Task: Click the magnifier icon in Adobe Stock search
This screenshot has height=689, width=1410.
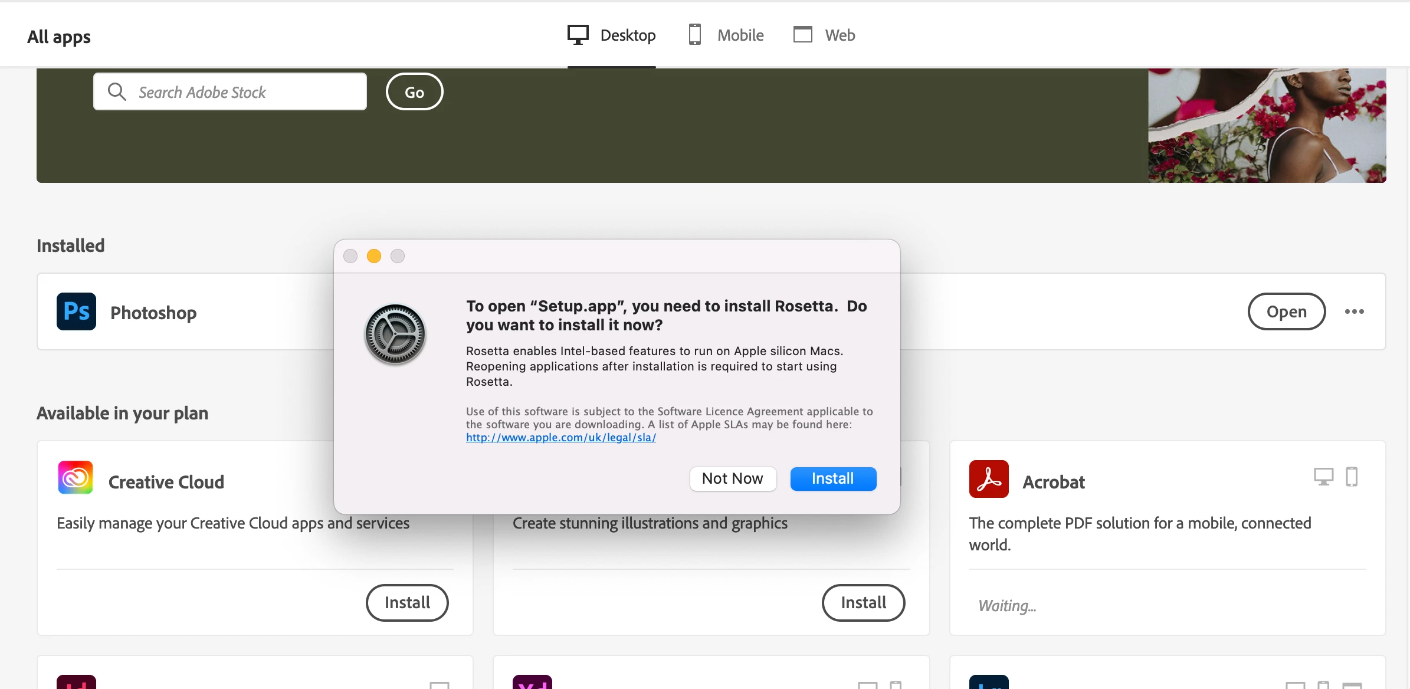Action: [117, 92]
